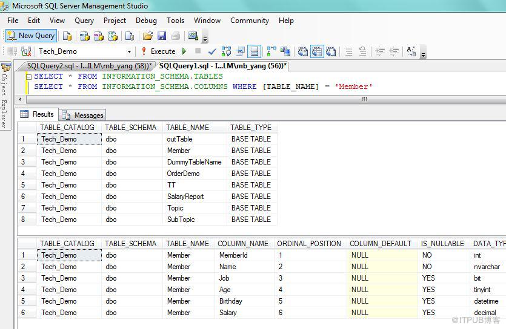Screen dimensions: 506x329
Task: Open the Tech_Demo database dropdown
Action: [x=129, y=51]
